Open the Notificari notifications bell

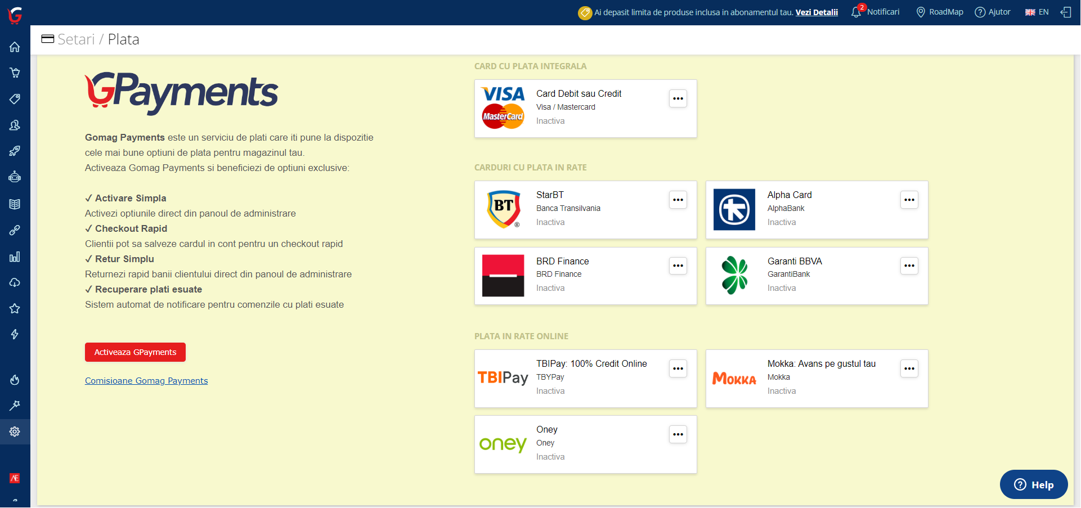(x=875, y=12)
